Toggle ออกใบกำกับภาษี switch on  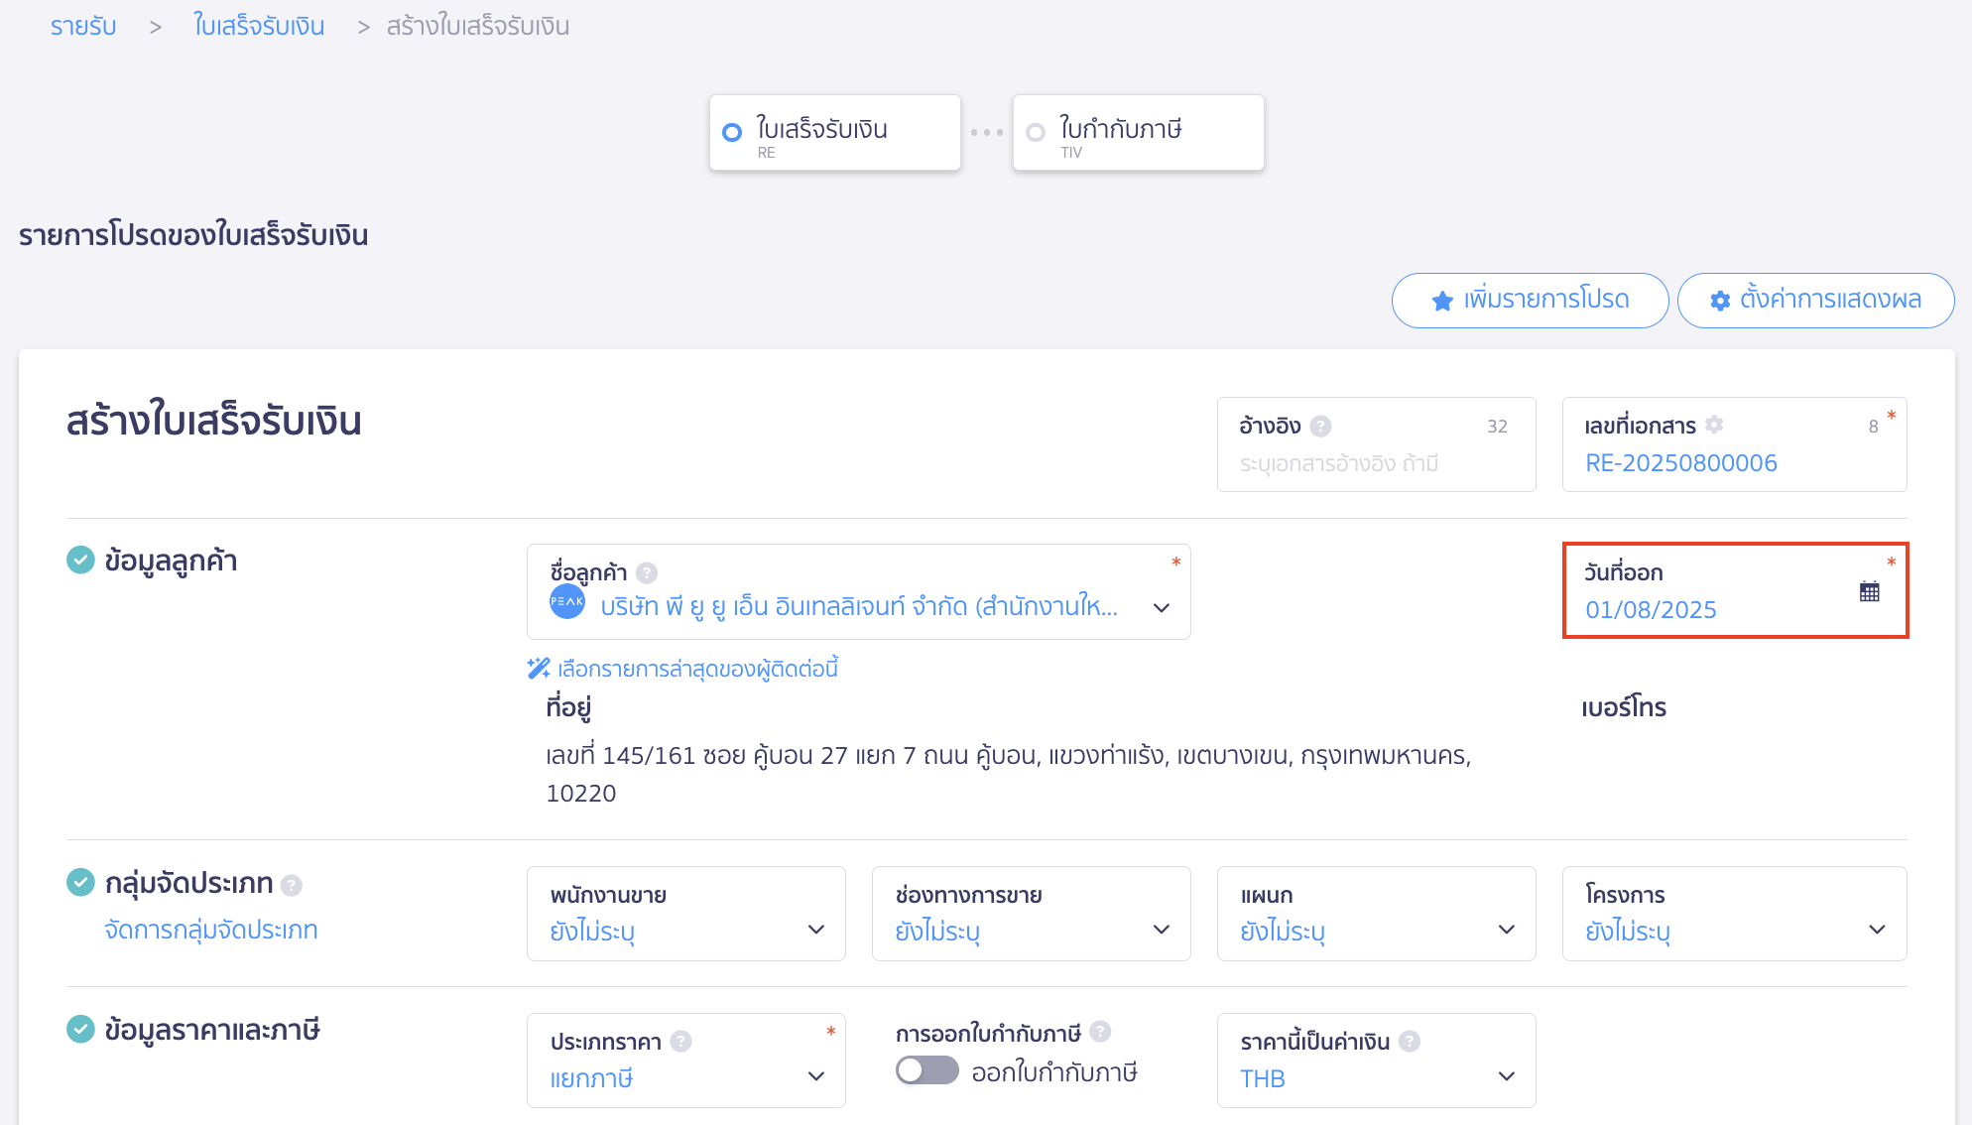coord(926,1070)
